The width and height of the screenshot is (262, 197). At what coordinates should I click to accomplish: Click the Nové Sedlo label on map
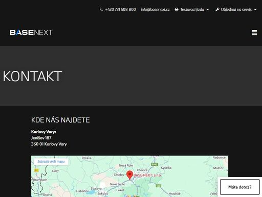point(117,184)
